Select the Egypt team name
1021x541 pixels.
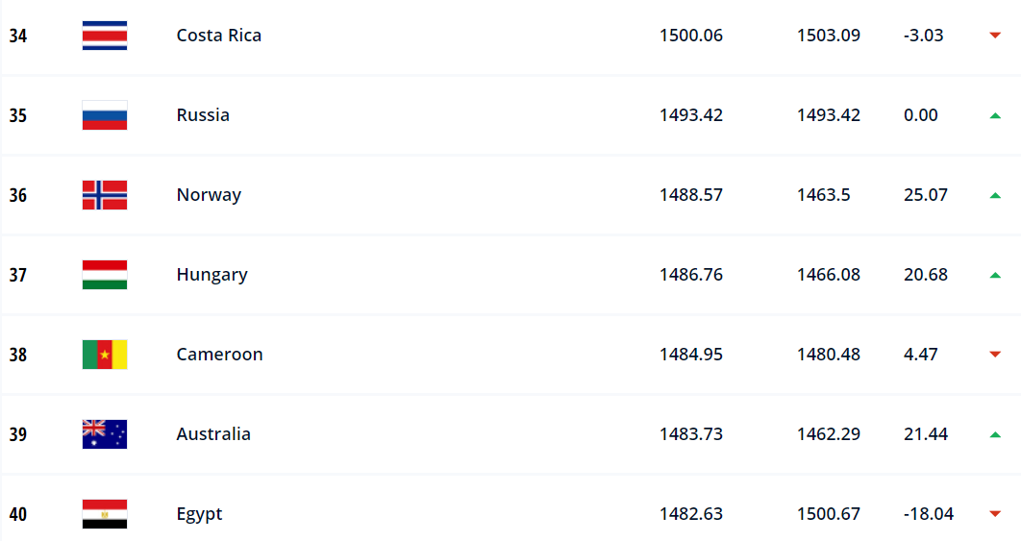(x=199, y=514)
